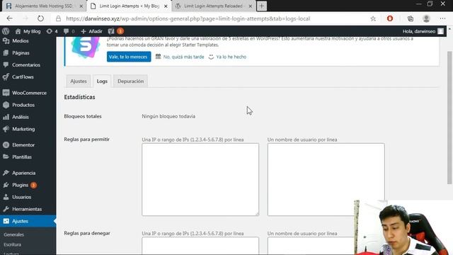The image size is (453, 255).
Task: Click deny-rules IP range textarea
Action: point(200,246)
